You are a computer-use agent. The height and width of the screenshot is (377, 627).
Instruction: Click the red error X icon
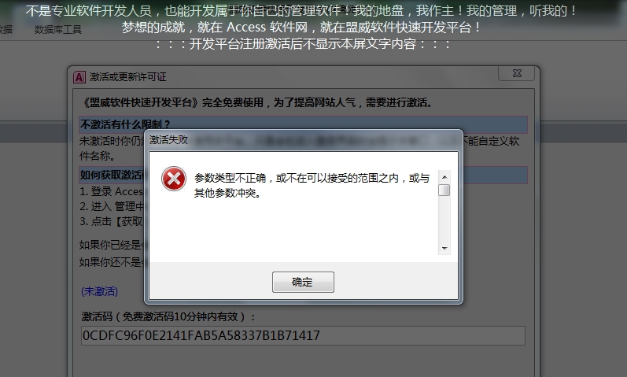point(174,179)
